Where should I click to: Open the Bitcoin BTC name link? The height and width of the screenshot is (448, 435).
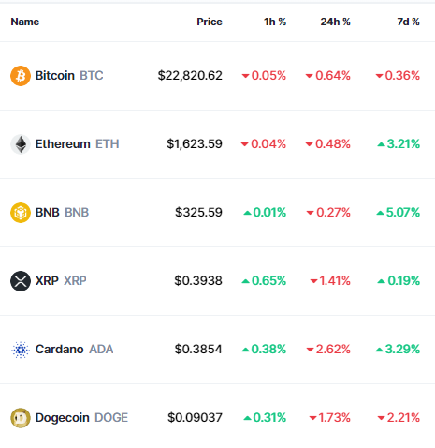[69, 76]
